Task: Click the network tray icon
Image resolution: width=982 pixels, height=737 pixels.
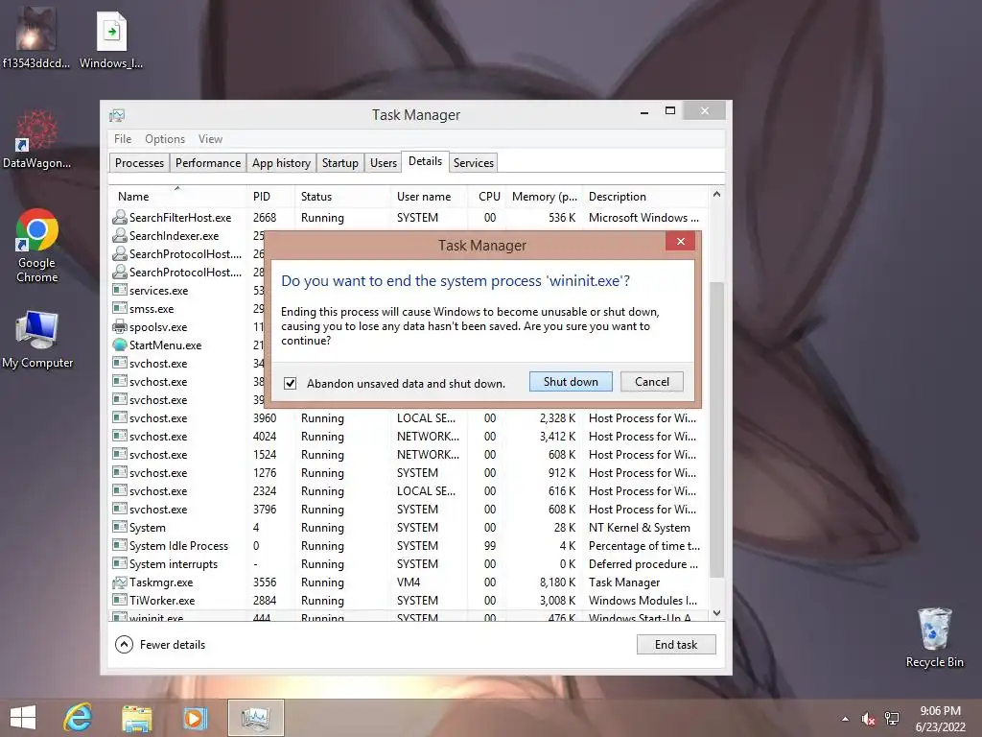Action: coord(892,719)
